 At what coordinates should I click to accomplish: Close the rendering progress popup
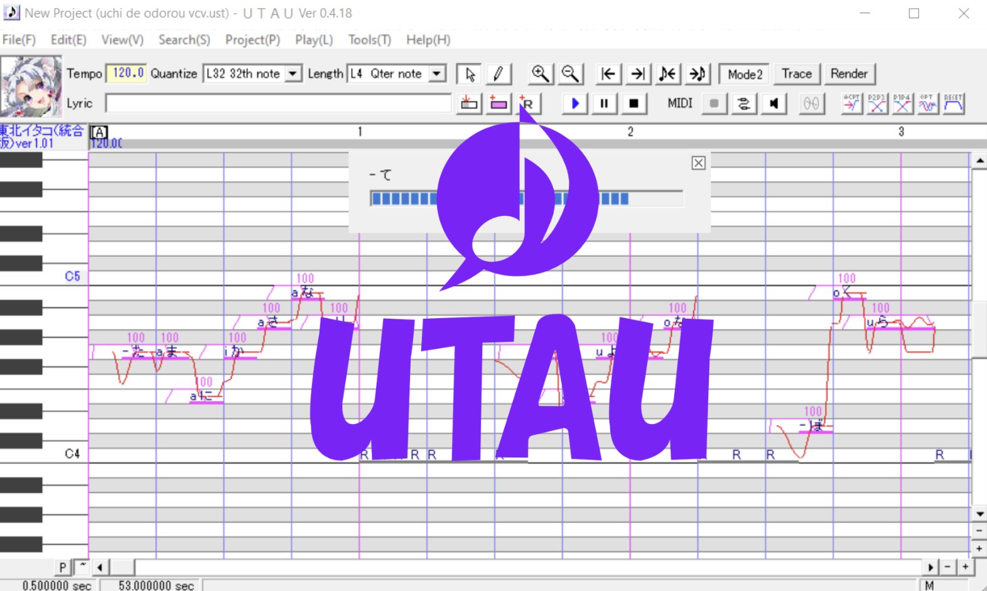point(698,163)
